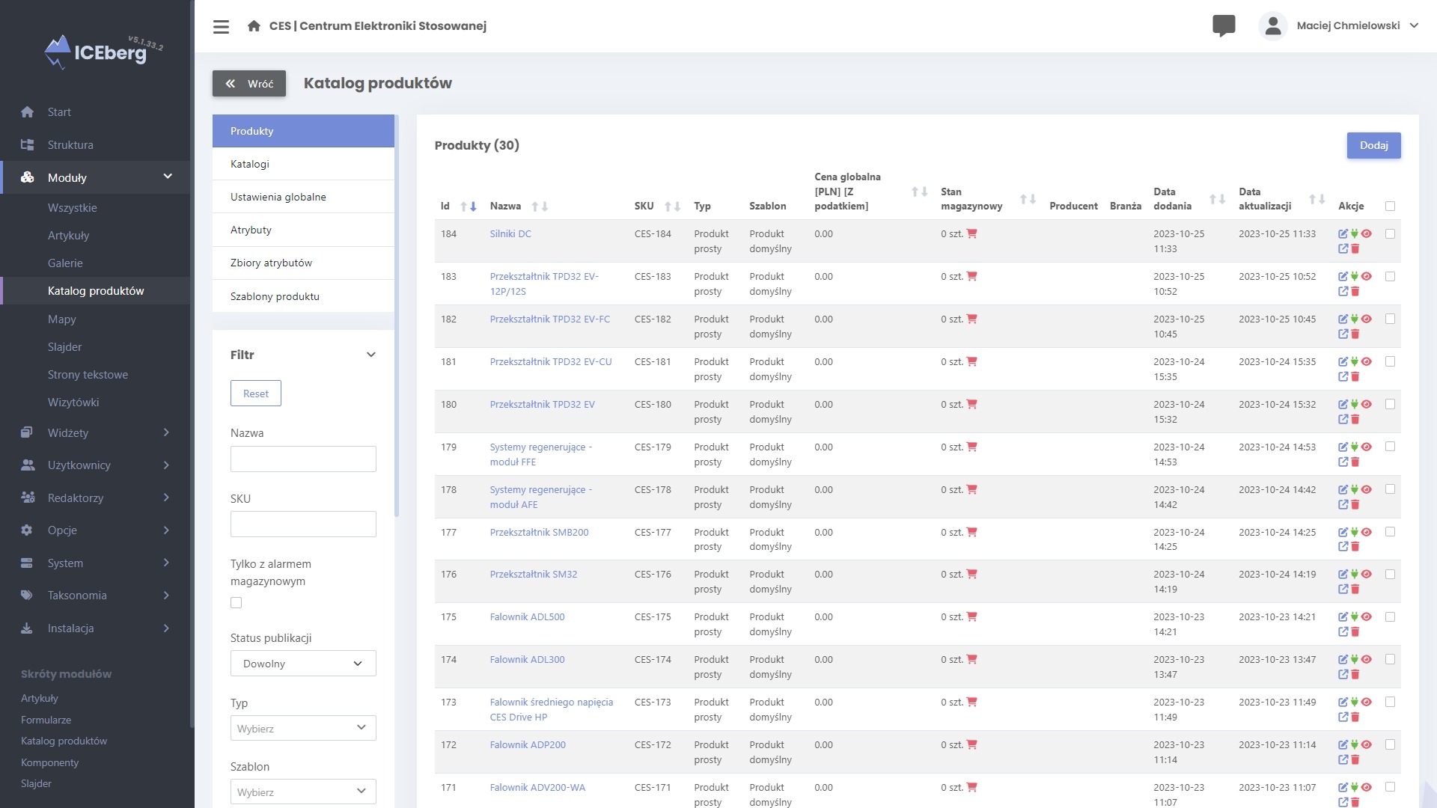This screenshot has width=1437, height=808.
Task: Click the user avatar icon
Action: pos(1272,25)
